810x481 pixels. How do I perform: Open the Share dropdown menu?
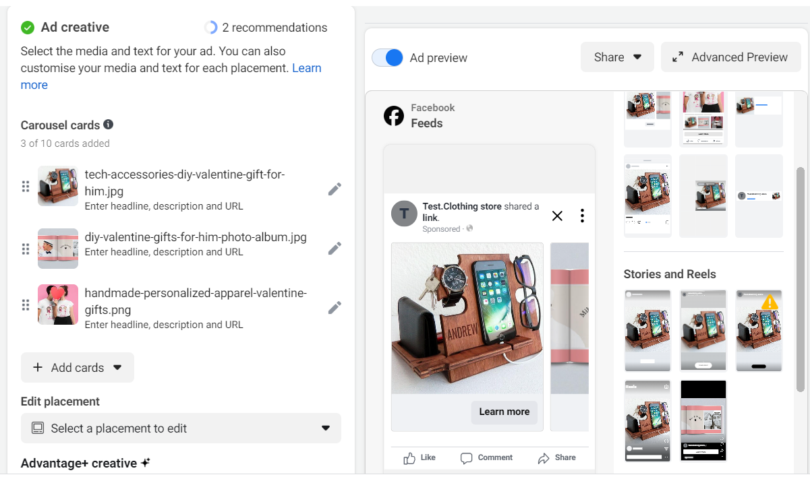(x=616, y=57)
